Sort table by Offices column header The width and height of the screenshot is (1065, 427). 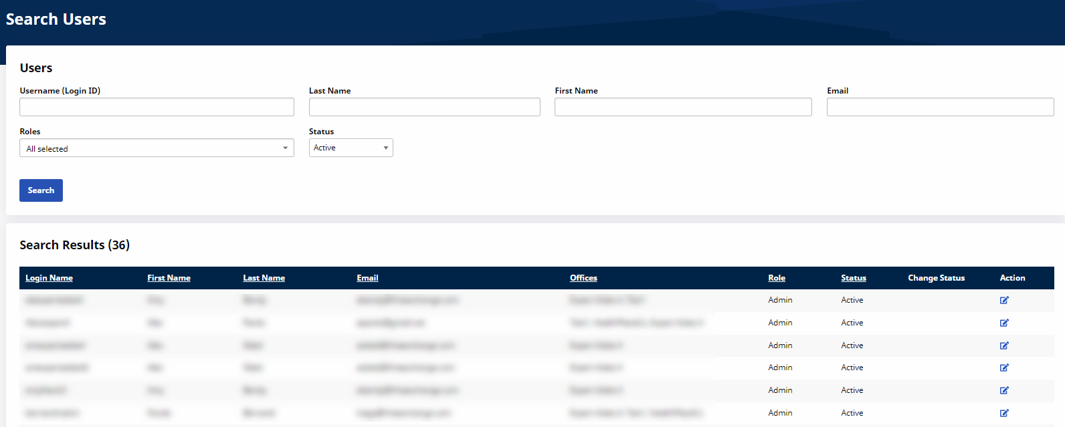583,278
